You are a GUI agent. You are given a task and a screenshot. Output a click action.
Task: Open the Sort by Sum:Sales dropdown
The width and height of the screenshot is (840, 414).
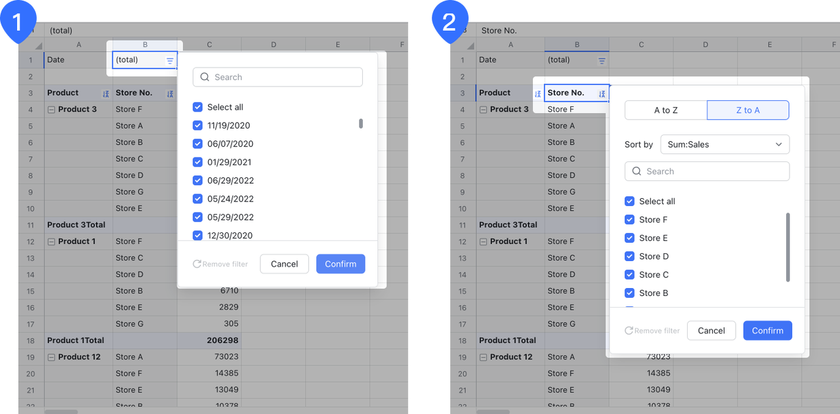(x=724, y=144)
